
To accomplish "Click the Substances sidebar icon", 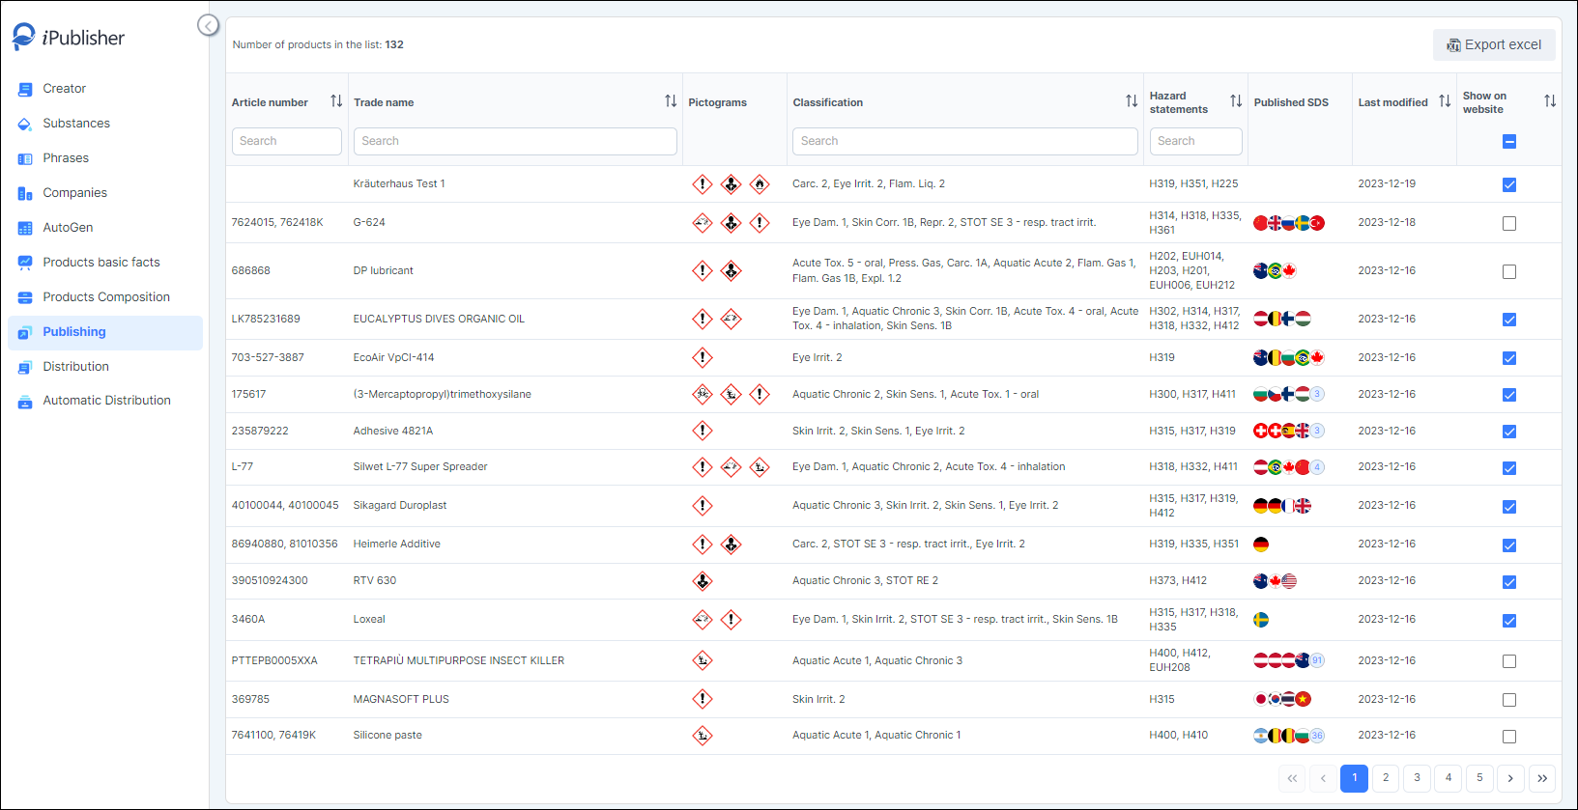I will pyautogui.click(x=25, y=124).
